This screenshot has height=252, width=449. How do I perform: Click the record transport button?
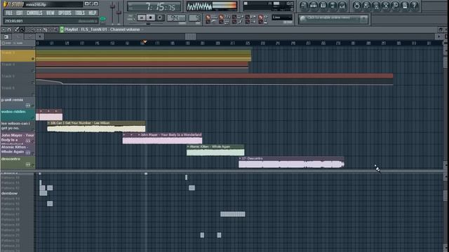[160, 17]
